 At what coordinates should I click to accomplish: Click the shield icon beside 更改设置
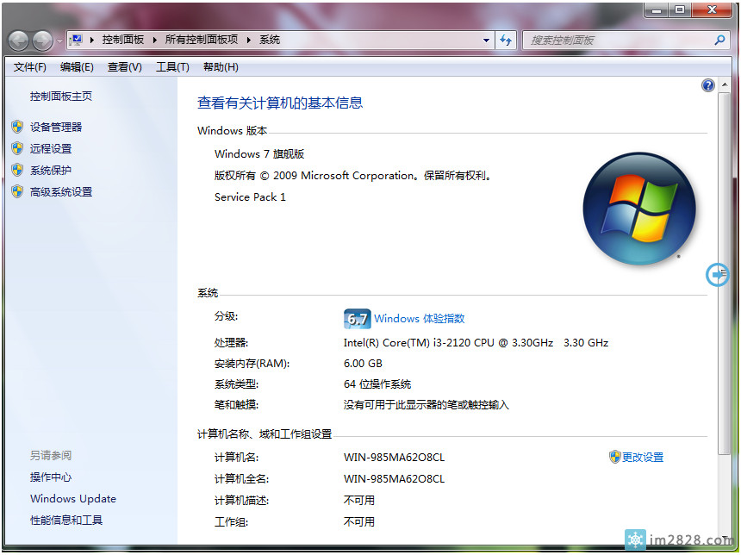click(614, 457)
